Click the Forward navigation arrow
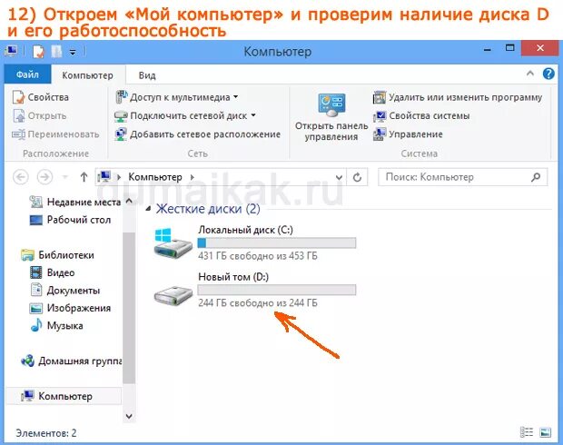Viewport: 563px width, 445px height. pyautogui.click(x=44, y=177)
